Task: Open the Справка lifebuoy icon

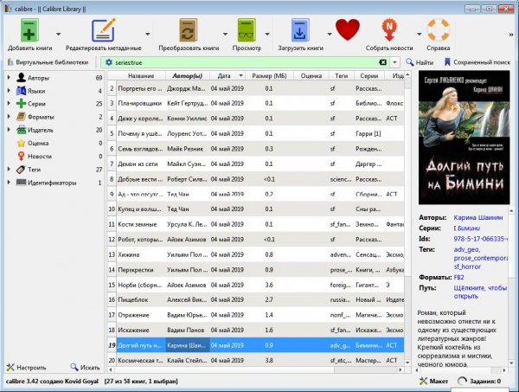Action: point(438,30)
